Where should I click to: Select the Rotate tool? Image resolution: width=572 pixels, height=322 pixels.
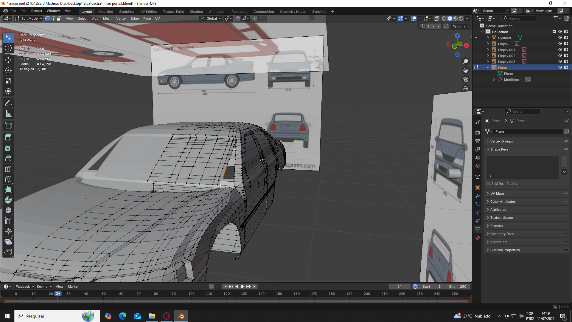pos(8,70)
